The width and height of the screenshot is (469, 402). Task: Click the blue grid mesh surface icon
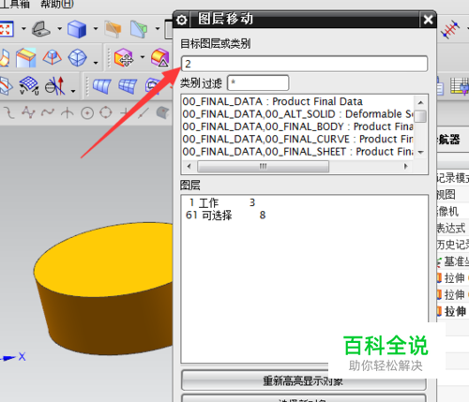pyautogui.click(x=128, y=86)
